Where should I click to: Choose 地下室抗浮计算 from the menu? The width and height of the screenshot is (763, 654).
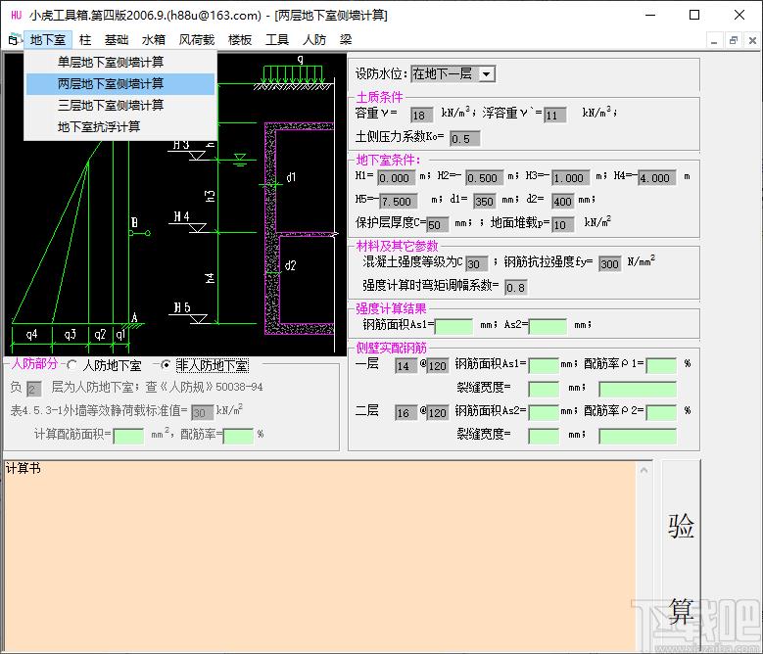tap(120, 126)
